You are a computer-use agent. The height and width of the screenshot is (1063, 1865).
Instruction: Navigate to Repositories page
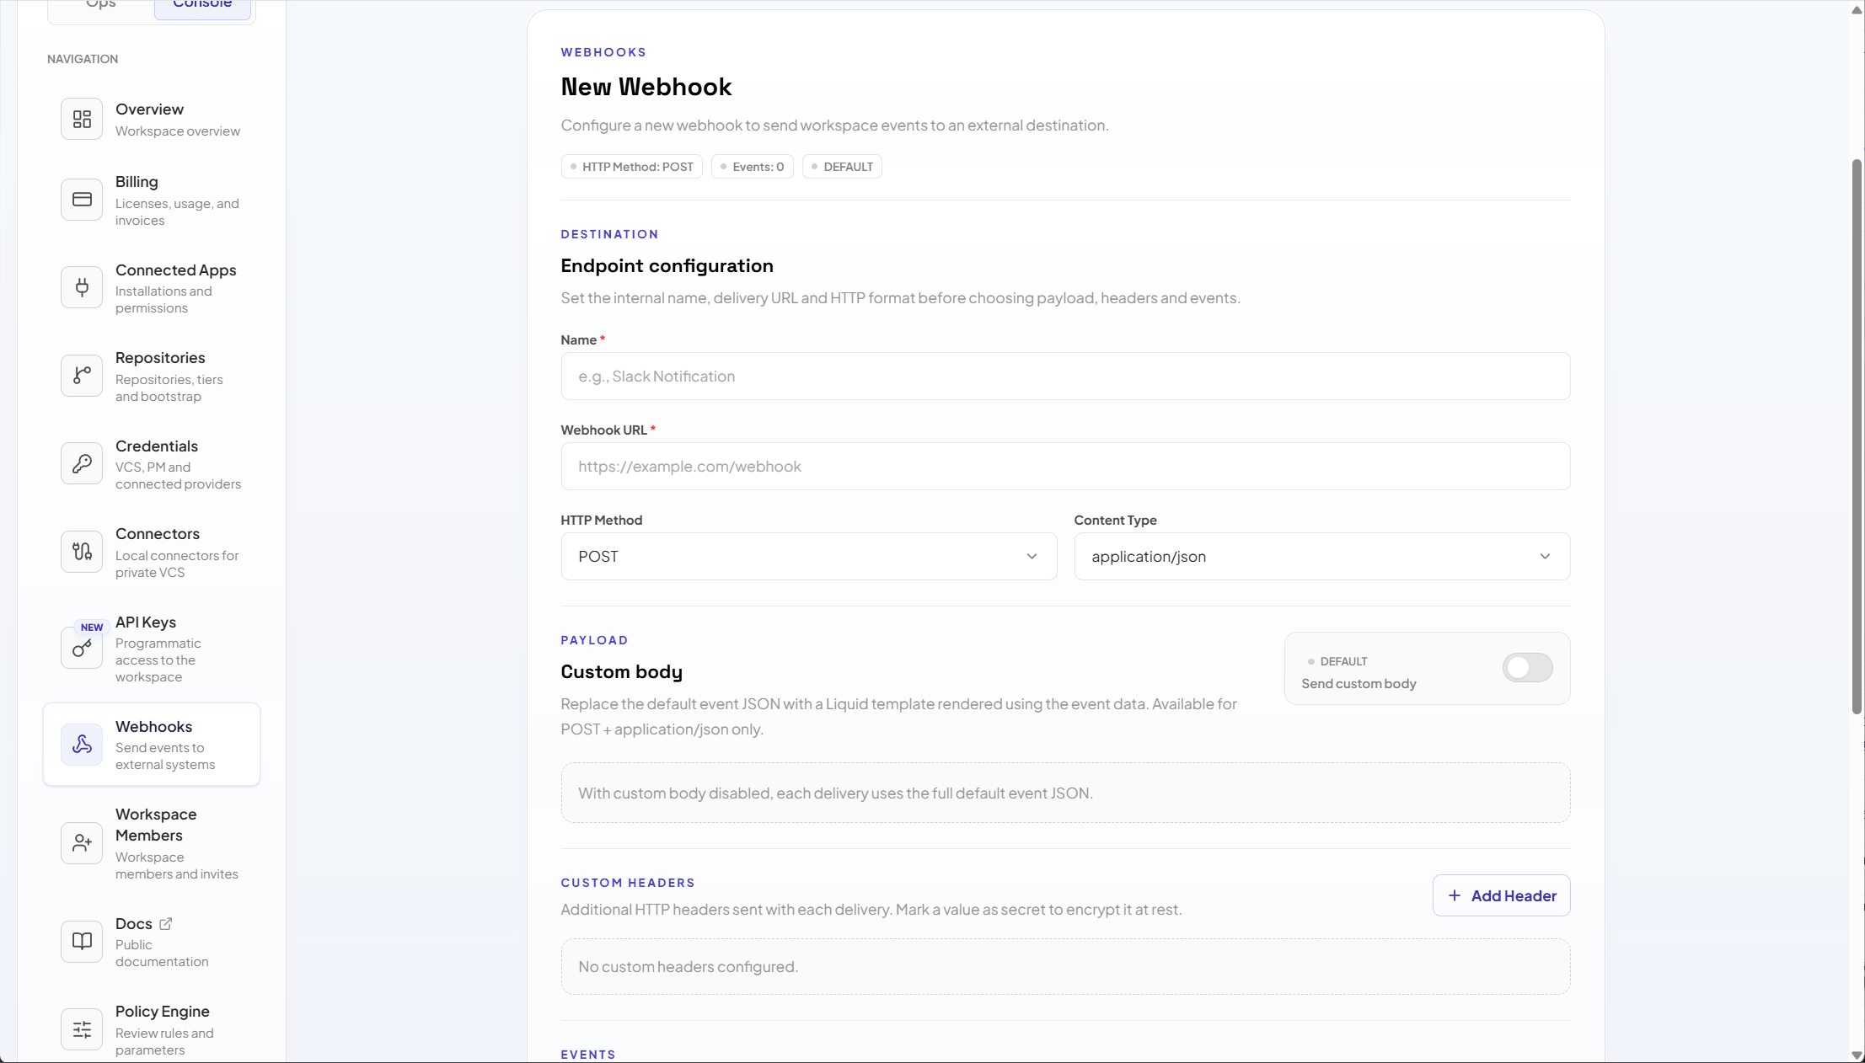click(152, 376)
